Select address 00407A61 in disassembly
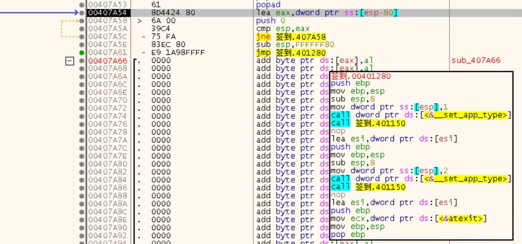This screenshot has height=244, width=522. tap(107, 52)
